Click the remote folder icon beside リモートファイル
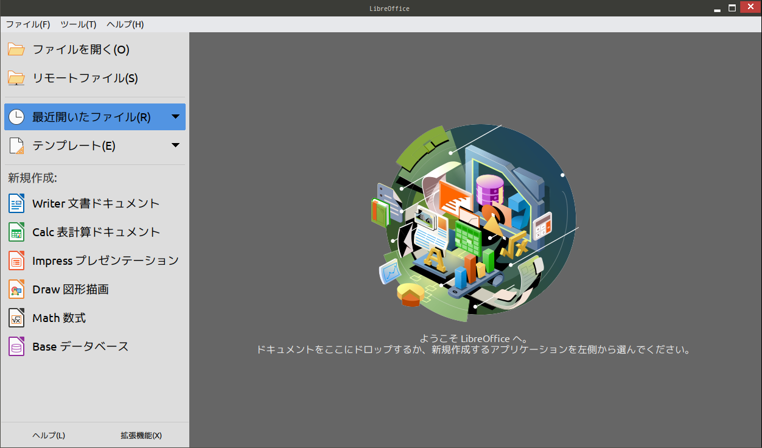 point(16,78)
